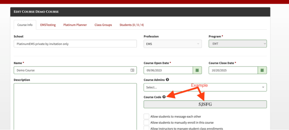Image resolution: width=289 pixels, height=130 pixels.
Task: Click the Course Code box showing 5JSFG
Action: (x=205, y=104)
